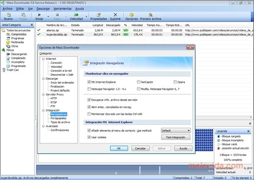This screenshot has height=180, width=254.
Task: Select Conexión a la red tree item
Action: tap(61, 71)
